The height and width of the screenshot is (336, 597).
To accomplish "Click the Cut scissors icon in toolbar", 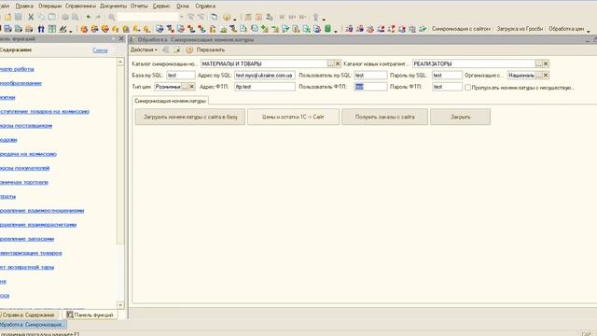I will (x=31, y=17).
